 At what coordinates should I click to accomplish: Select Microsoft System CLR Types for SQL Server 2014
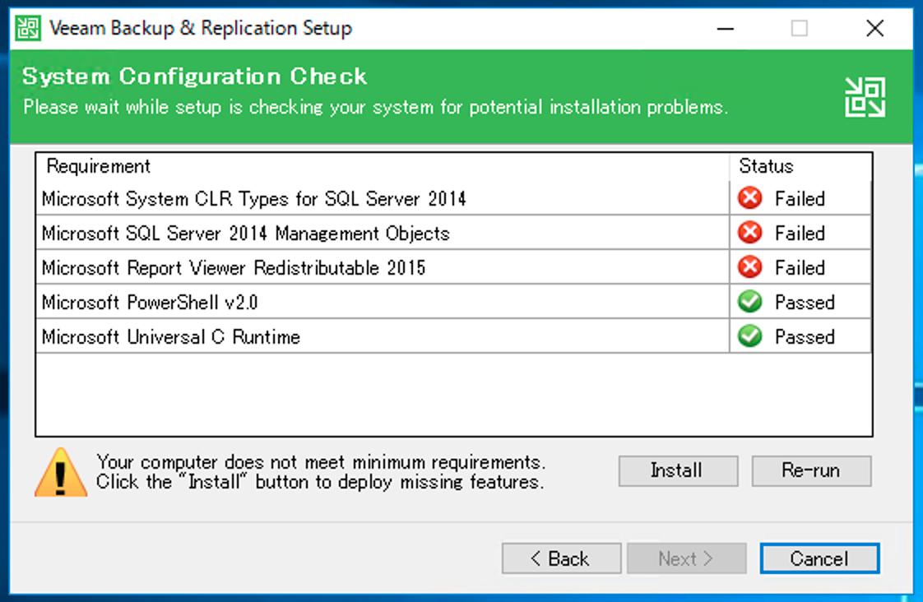click(x=453, y=198)
